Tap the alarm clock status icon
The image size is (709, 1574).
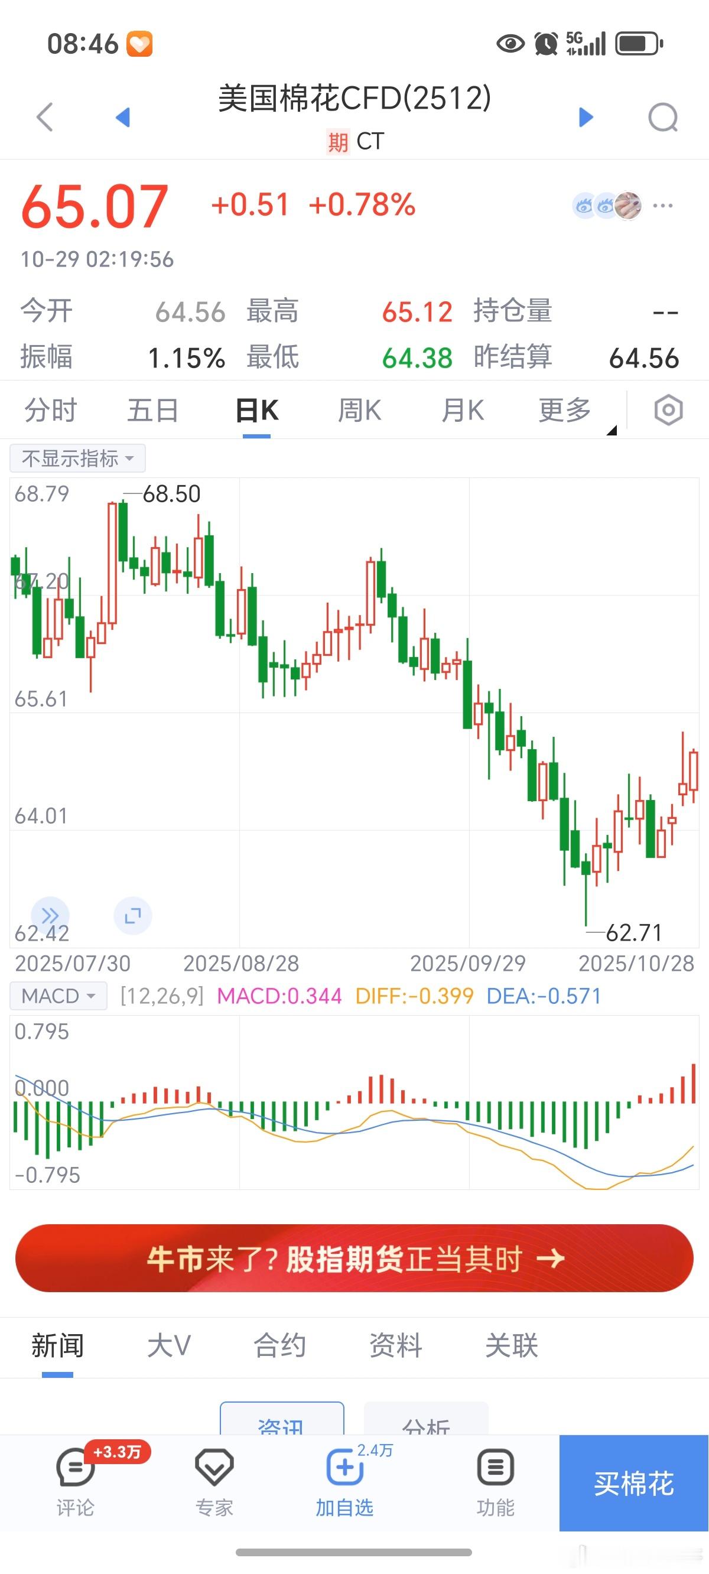click(546, 43)
